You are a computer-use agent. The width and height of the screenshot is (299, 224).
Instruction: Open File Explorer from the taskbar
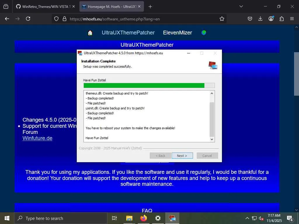click(x=129, y=218)
